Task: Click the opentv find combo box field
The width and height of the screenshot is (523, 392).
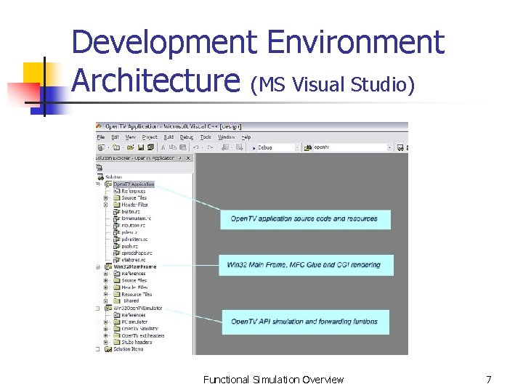Action: click(x=349, y=147)
